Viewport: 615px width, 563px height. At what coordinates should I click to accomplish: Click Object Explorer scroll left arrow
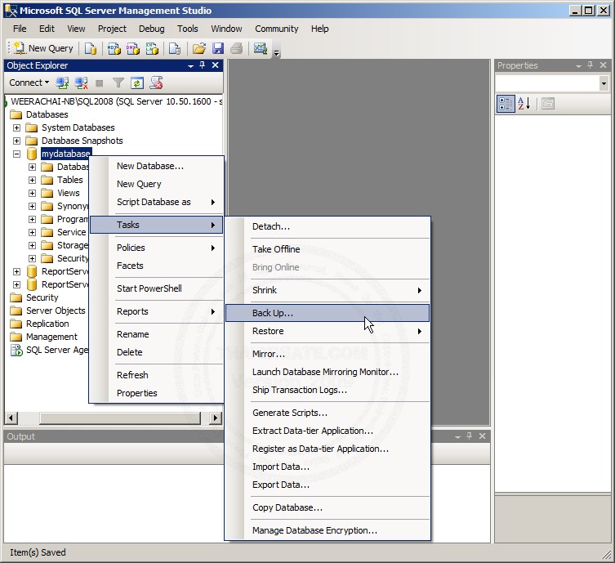pyautogui.click(x=11, y=418)
